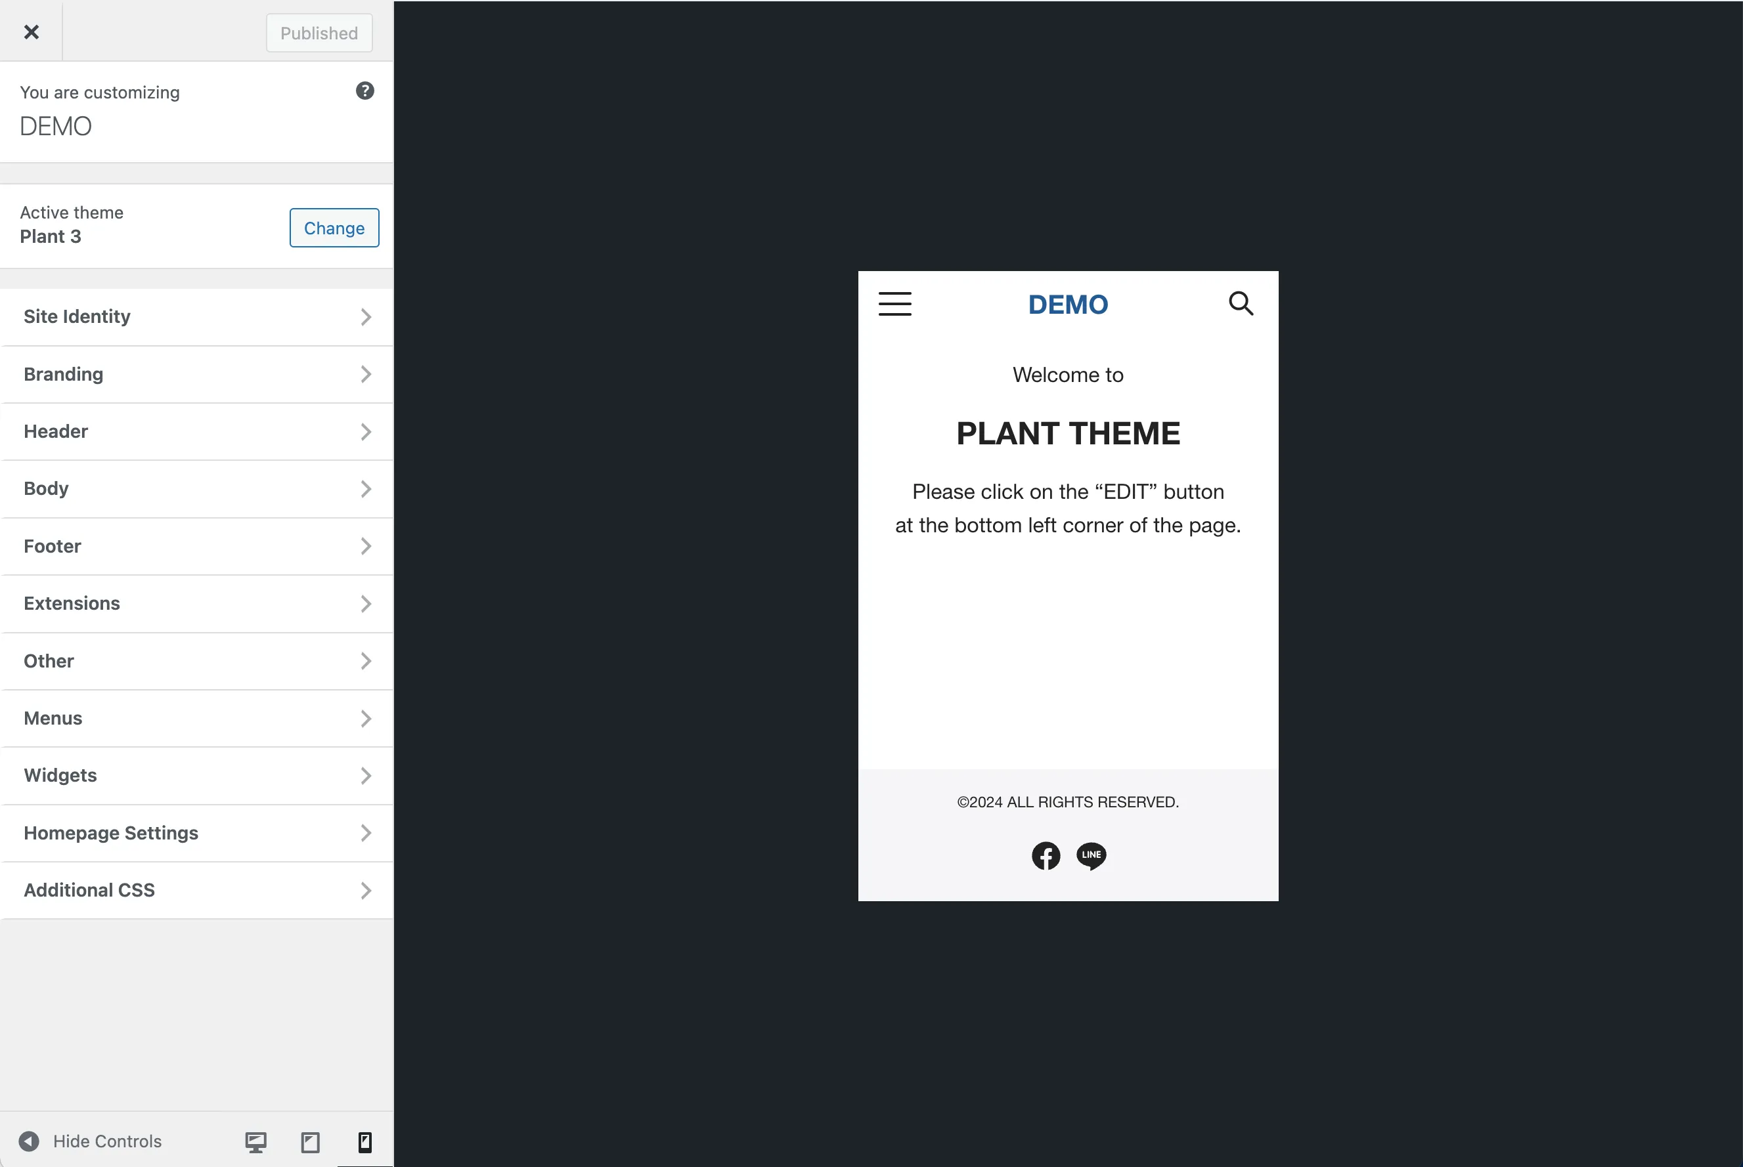Expand the Site Identity section
Screen dimensions: 1743x1167
[198, 316]
